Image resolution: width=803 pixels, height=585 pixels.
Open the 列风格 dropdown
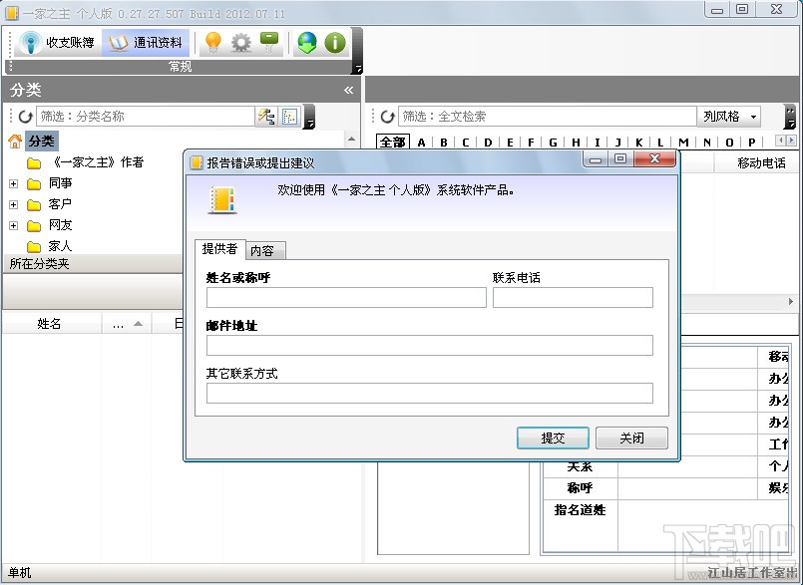(x=727, y=115)
